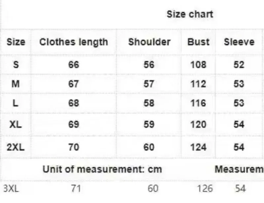The height and width of the screenshot is (203, 264).
Task: Select the 'Sleeve' column header
Action: pos(239,42)
